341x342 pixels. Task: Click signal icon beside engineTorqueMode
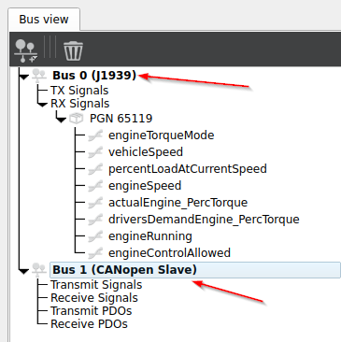95,135
